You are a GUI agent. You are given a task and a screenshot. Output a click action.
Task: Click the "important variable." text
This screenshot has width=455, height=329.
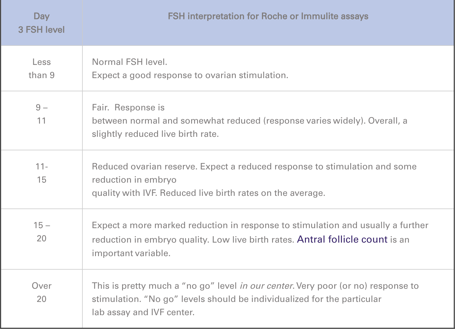[x=131, y=253]
